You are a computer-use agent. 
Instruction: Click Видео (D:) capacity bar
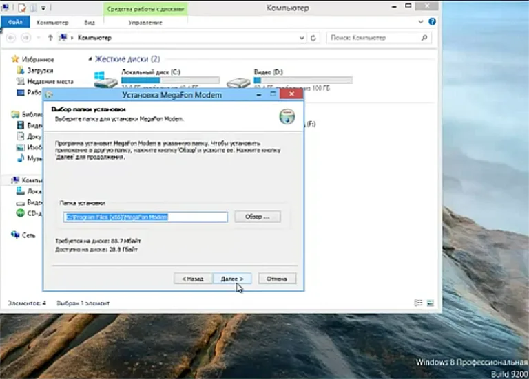click(x=303, y=80)
